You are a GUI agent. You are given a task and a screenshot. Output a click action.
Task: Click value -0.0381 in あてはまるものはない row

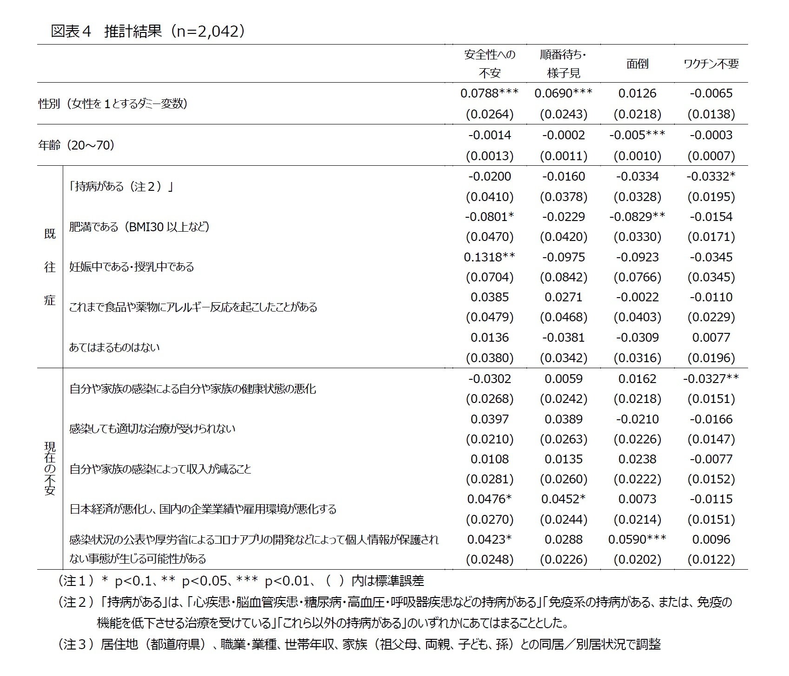564,338
